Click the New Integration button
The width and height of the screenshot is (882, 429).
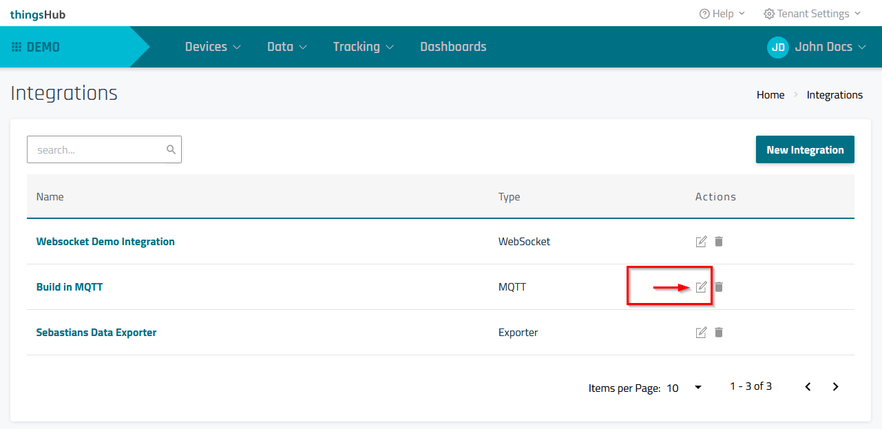[805, 149]
